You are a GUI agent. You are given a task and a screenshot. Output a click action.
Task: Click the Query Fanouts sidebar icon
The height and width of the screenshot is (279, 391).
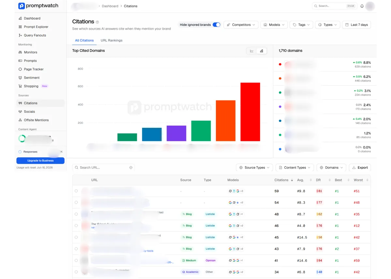coord(20,35)
